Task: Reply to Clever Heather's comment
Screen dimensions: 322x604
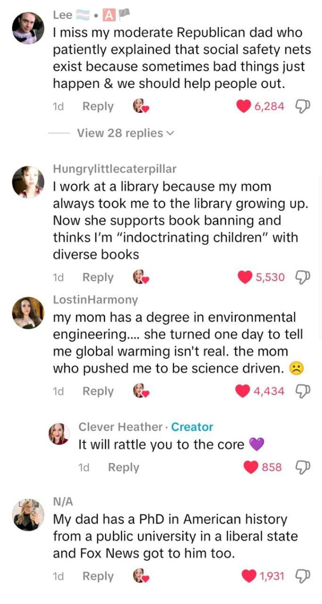Action: tap(124, 467)
